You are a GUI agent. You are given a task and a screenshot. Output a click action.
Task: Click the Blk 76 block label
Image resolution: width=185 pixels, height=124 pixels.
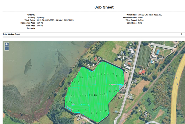[111, 74]
